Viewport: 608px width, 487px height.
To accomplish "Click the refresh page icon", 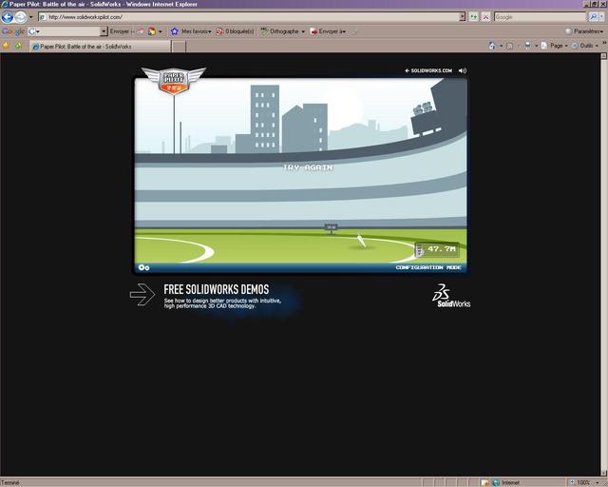I will click(473, 17).
